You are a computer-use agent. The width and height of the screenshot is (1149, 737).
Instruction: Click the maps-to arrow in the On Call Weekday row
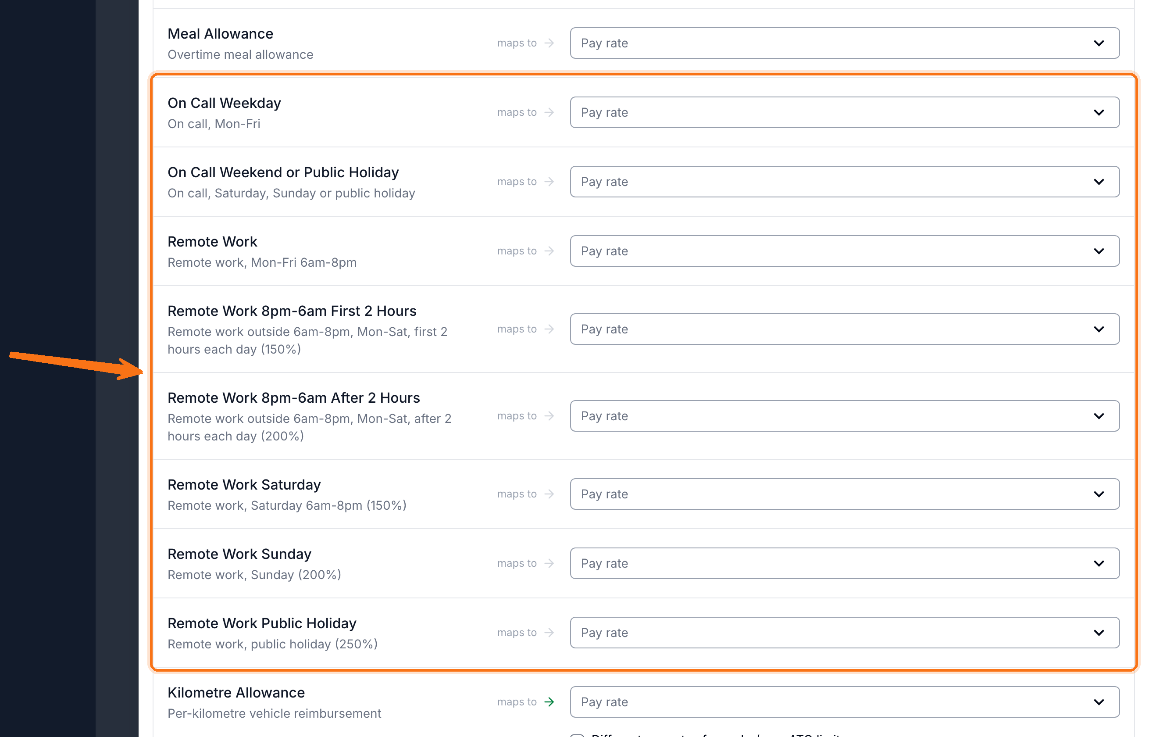coord(549,112)
